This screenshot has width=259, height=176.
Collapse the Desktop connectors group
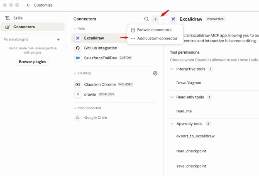[x=75, y=73]
